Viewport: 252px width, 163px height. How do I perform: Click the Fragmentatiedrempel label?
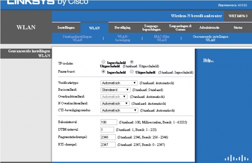[x=73, y=137]
